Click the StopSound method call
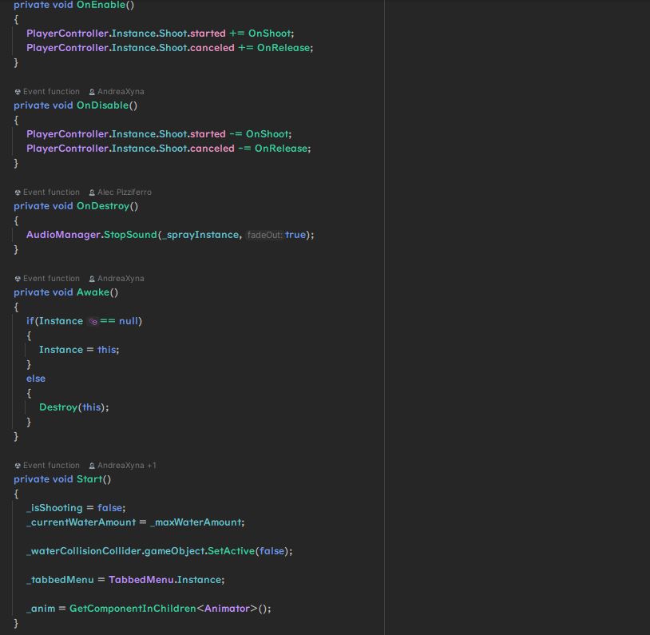The height and width of the screenshot is (635, 650). (130, 235)
